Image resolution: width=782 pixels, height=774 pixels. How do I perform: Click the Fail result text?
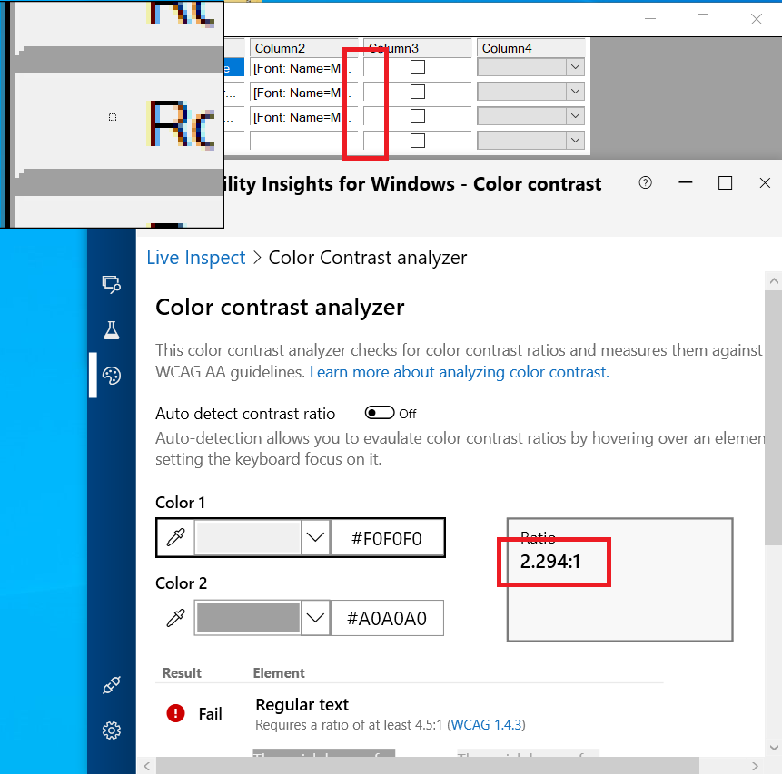pyautogui.click(x=210, y=714)
